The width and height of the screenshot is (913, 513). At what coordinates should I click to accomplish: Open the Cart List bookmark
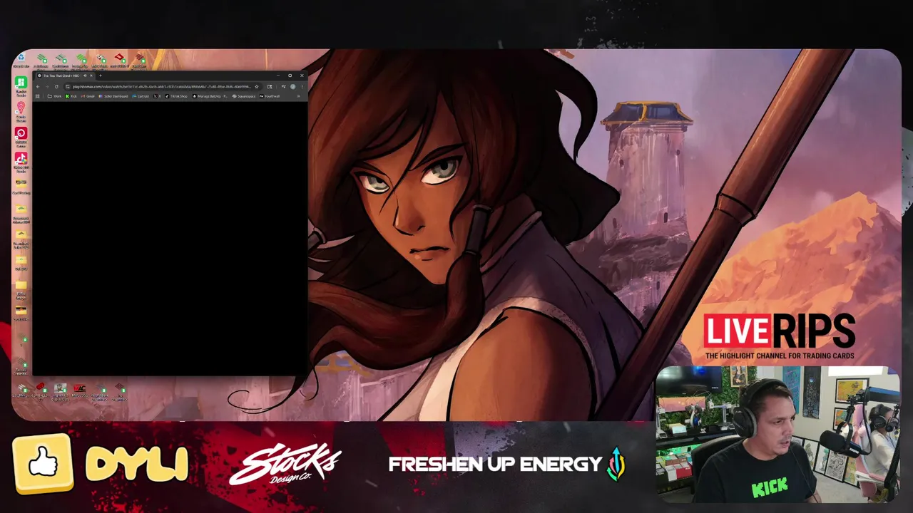pos(141,96)
